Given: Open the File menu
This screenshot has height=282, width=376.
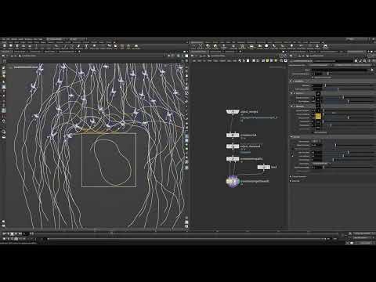Looking at the screenshot, I should (3, 39).
